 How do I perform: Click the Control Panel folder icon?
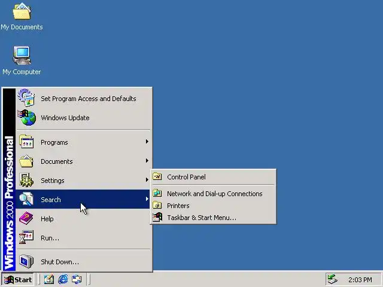click(157, 176)
